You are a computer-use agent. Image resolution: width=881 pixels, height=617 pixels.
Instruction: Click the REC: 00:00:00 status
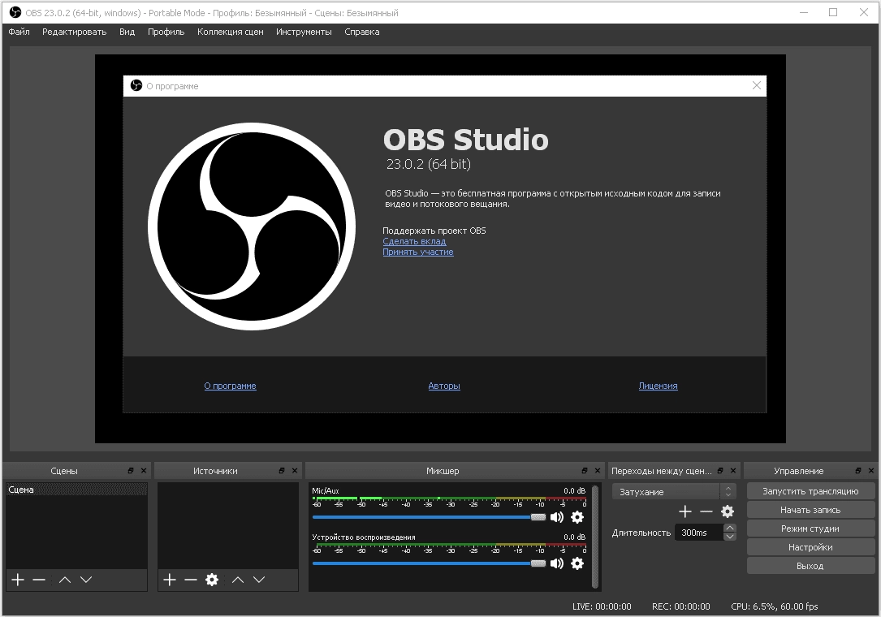(681, 606)
